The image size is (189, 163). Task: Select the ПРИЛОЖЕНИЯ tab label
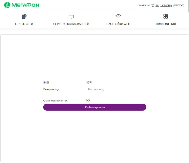[166, 24]
